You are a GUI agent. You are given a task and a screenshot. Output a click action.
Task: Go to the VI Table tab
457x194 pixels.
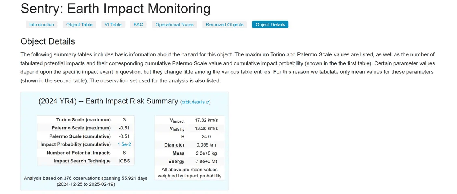click(113, 24)
